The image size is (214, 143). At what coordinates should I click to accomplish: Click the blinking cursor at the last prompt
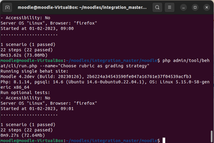164,140
